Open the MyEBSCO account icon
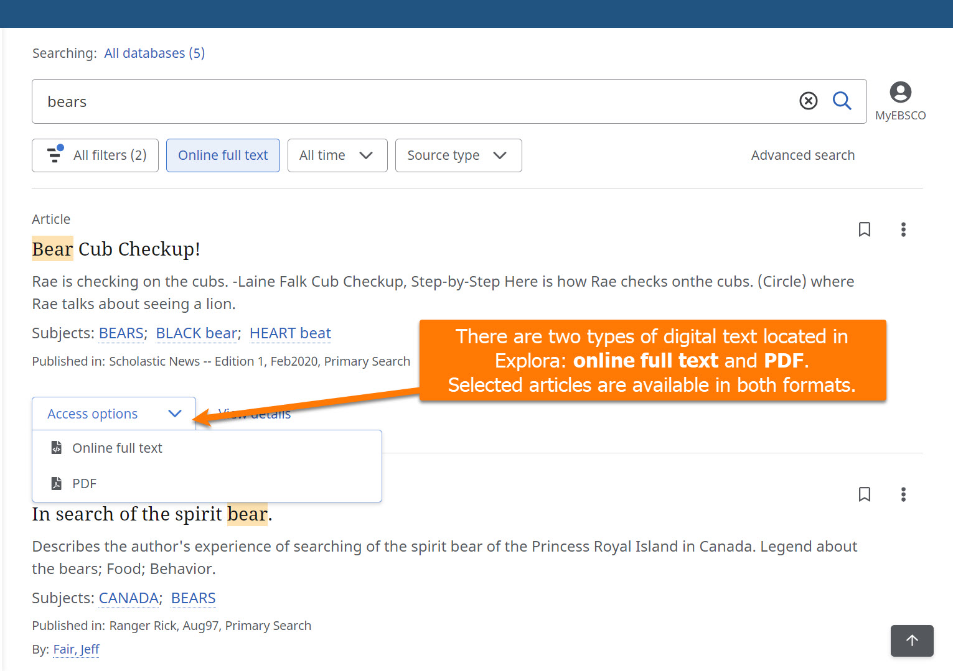This screenshot has height=671, width=953. point(900,101)
